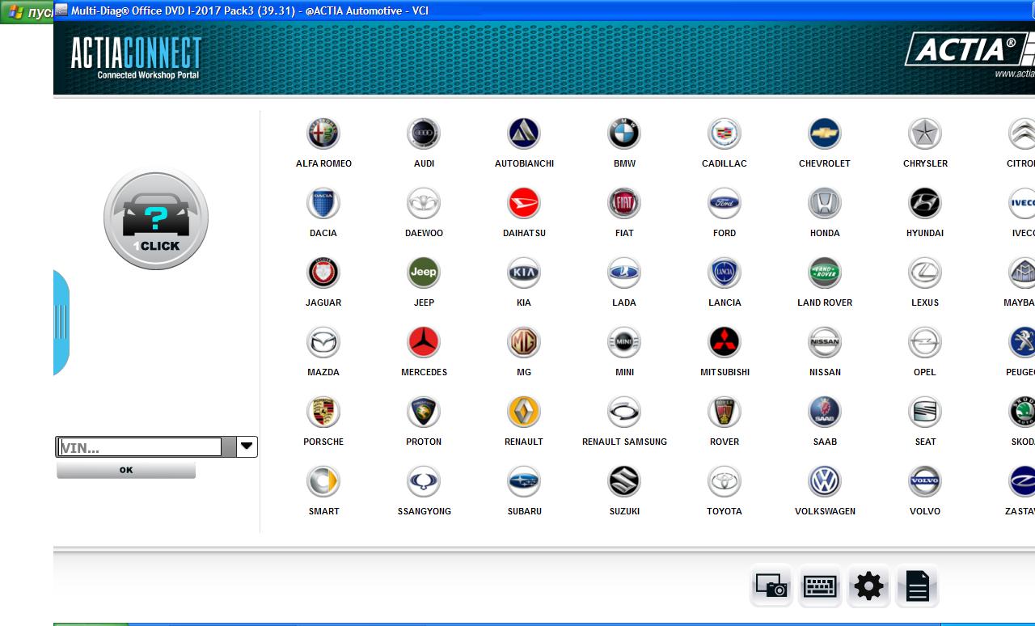1035x626 pixels.
Task: Pick the Rover brand logo
Action: point(724,412)
